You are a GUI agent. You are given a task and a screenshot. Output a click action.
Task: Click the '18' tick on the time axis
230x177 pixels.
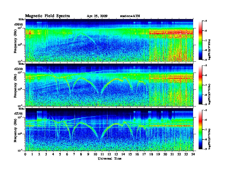pyautogui.click(x=151, y=154)
